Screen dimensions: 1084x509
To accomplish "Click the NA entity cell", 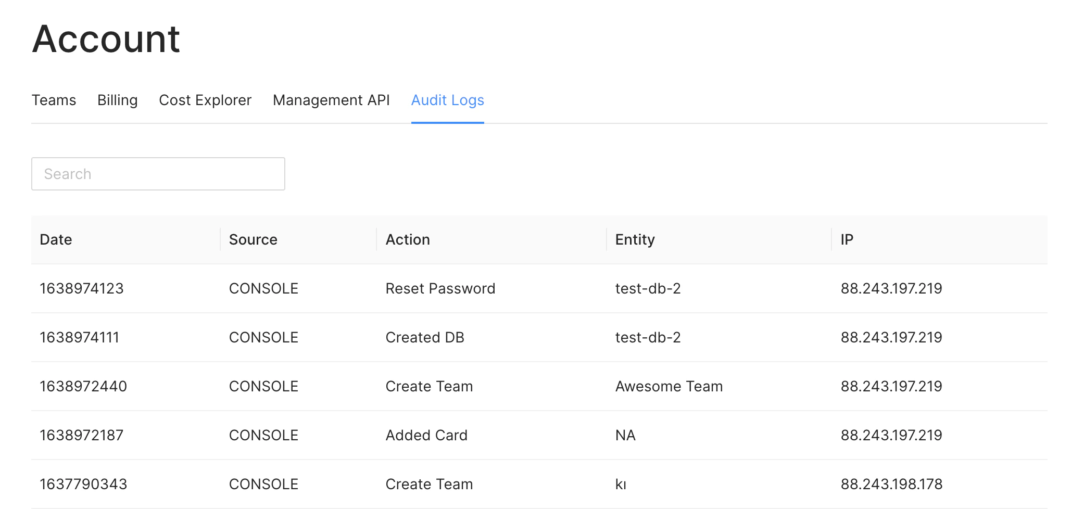I will pyautogui.click(x=625, y=435).
